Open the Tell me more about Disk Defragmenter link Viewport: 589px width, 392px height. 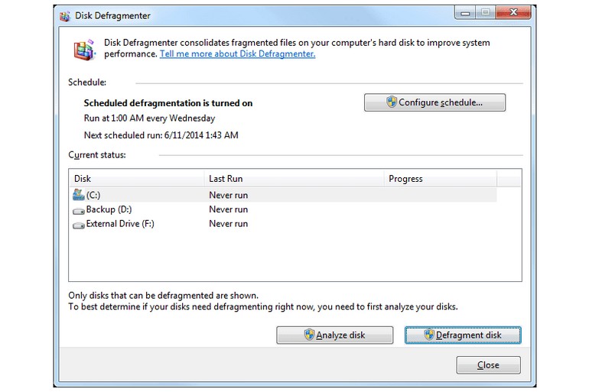[237, 54]
